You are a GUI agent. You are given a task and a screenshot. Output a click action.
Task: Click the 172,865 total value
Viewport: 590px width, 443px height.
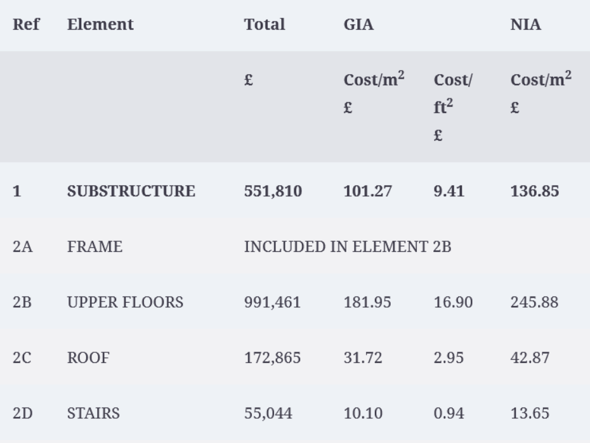[x=272, y=357]
